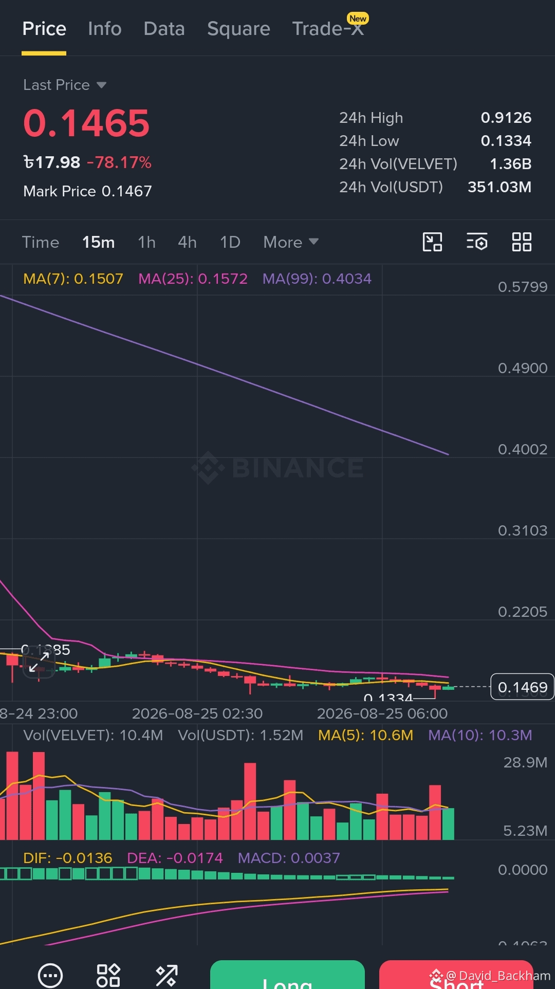Tap the 2026-08-25 02:30 time label

tap(197, 713)
